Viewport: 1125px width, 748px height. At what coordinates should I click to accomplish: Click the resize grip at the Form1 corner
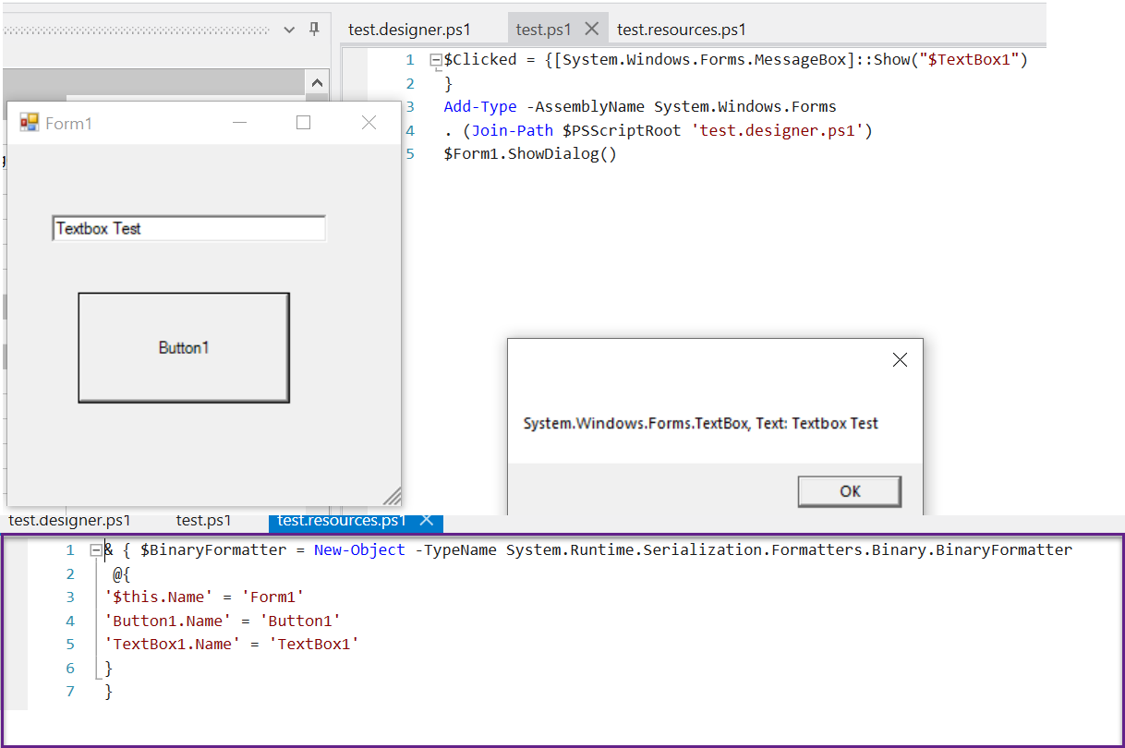392,496
